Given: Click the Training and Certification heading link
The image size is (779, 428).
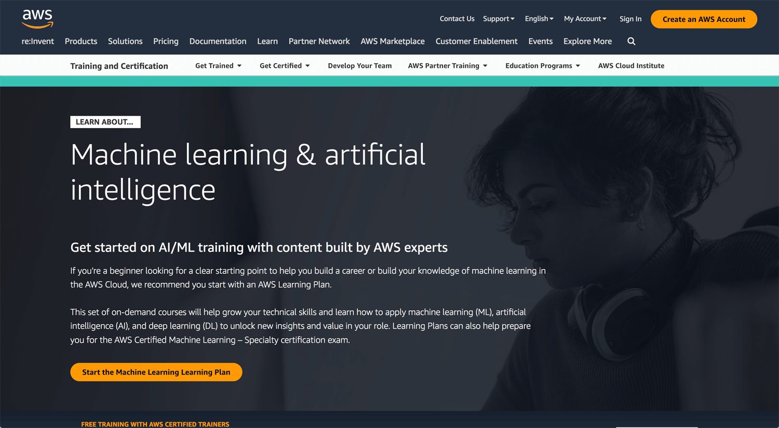Looking at the screenshot, I should click(x=119, y=66).
